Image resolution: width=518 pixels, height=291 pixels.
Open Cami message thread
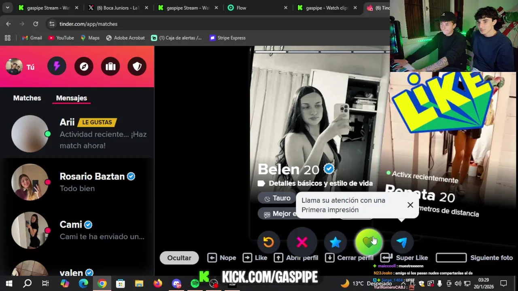click(77, 230)
